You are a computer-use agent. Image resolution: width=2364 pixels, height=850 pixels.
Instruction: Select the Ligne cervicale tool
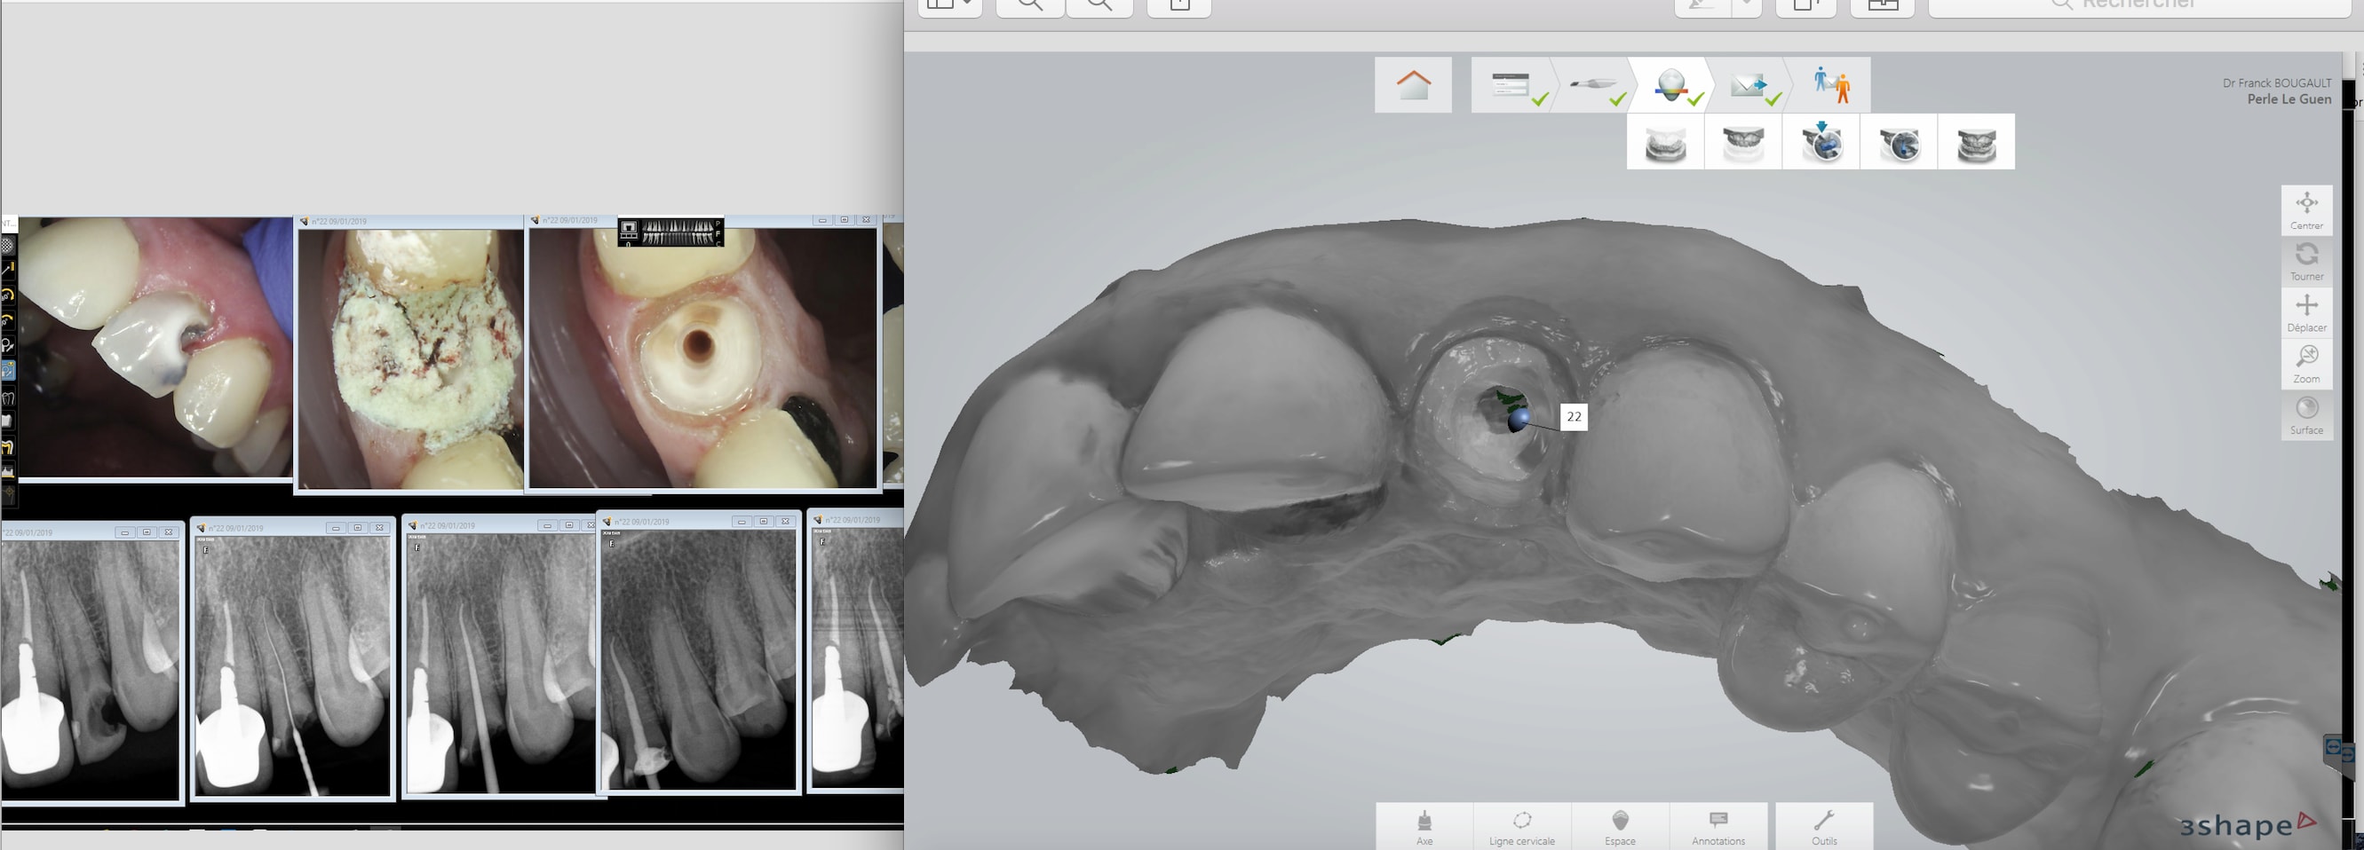click(1521, 826)
